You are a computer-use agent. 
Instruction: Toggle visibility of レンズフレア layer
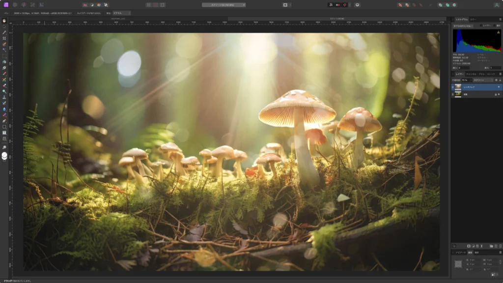click(x=499, y=86)
